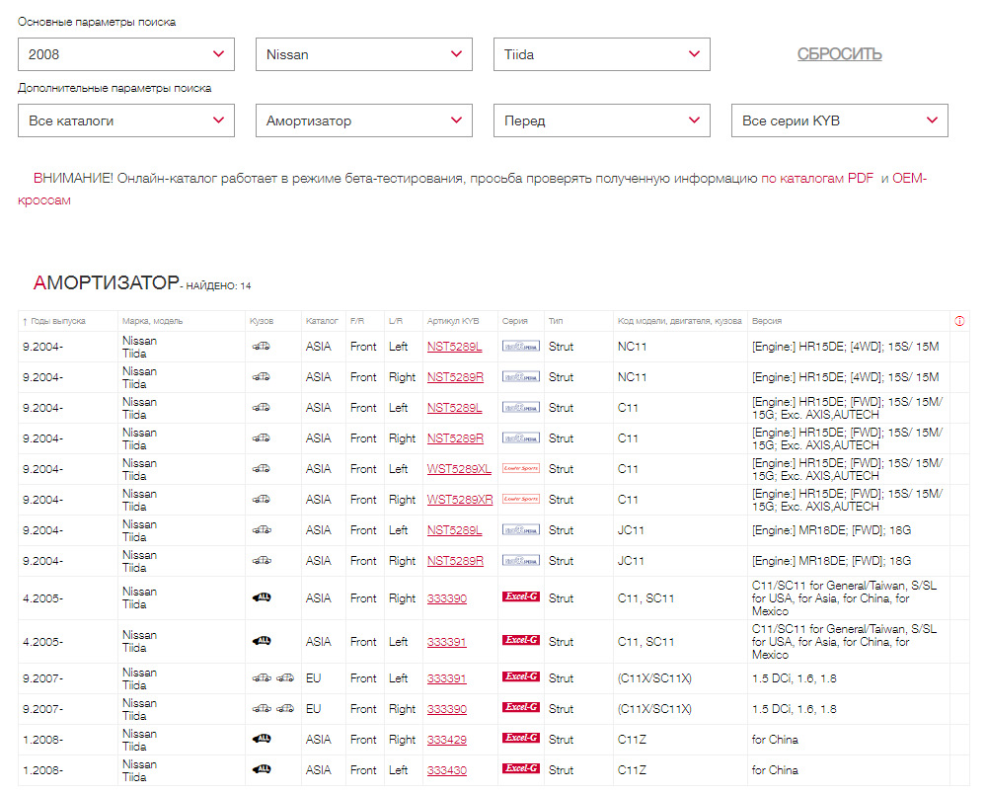The width and height of the screenshot is (986, 794).
Task: Click the ALL body icon in 333429 row
Action: pos(262,739)
